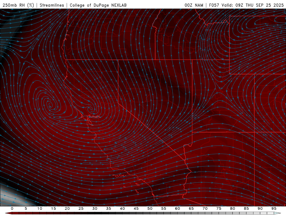Click the colorbar tick label "60"
The height and width of the screenshot is (215, 286).
coord(177,209)
